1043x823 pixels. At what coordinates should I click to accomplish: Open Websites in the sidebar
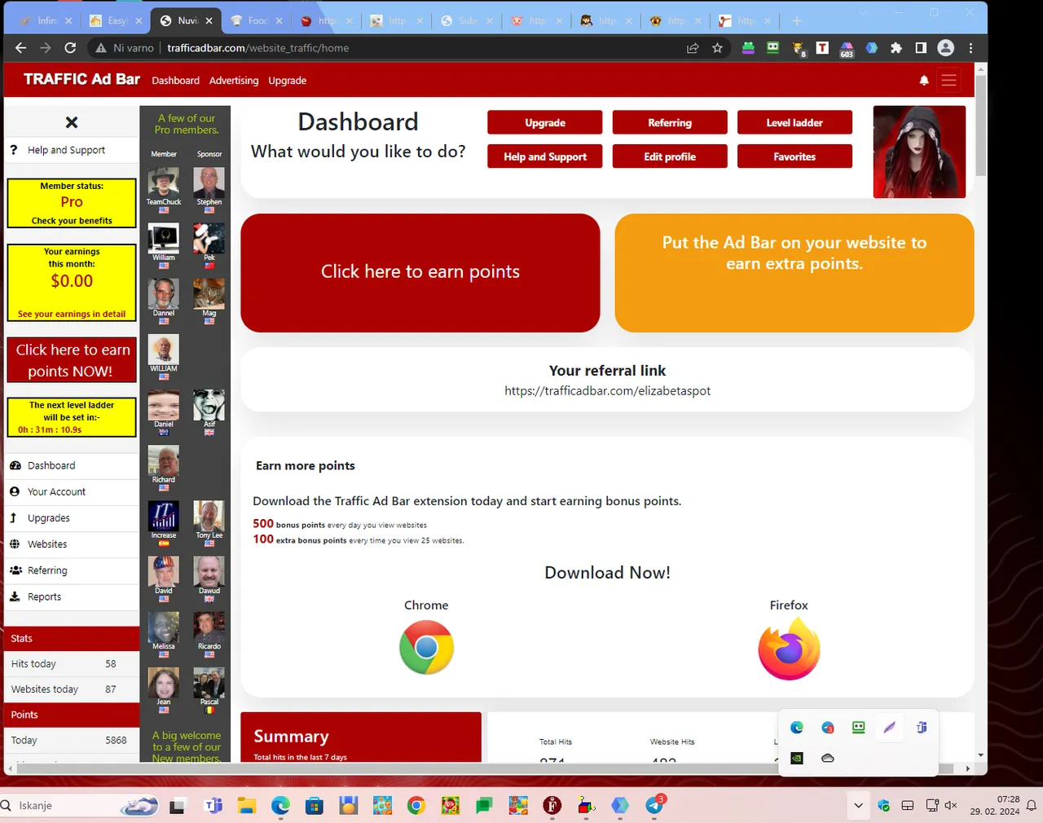click(72, 544)
